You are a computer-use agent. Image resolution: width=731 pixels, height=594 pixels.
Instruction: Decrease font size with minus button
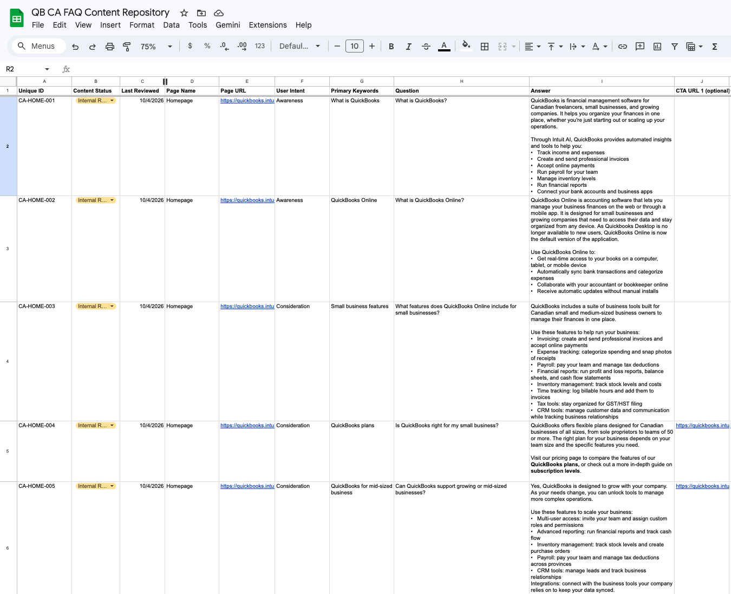tap(337, 47)
